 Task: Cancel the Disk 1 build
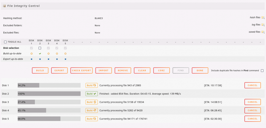pos(253,85)
